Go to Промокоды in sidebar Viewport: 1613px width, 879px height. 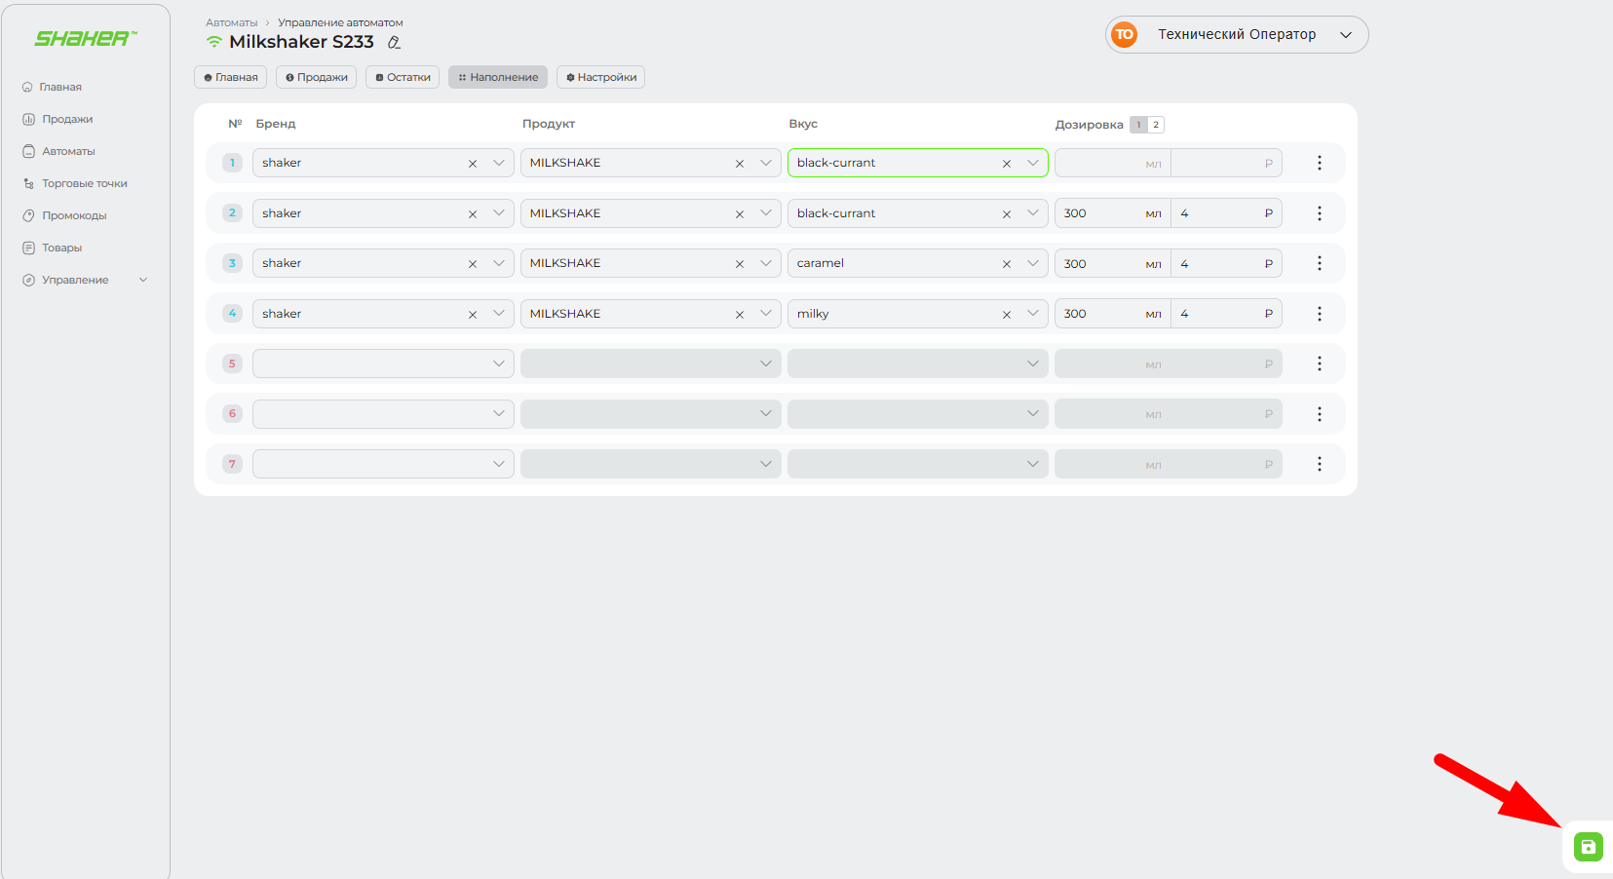[x=74, y=215]
